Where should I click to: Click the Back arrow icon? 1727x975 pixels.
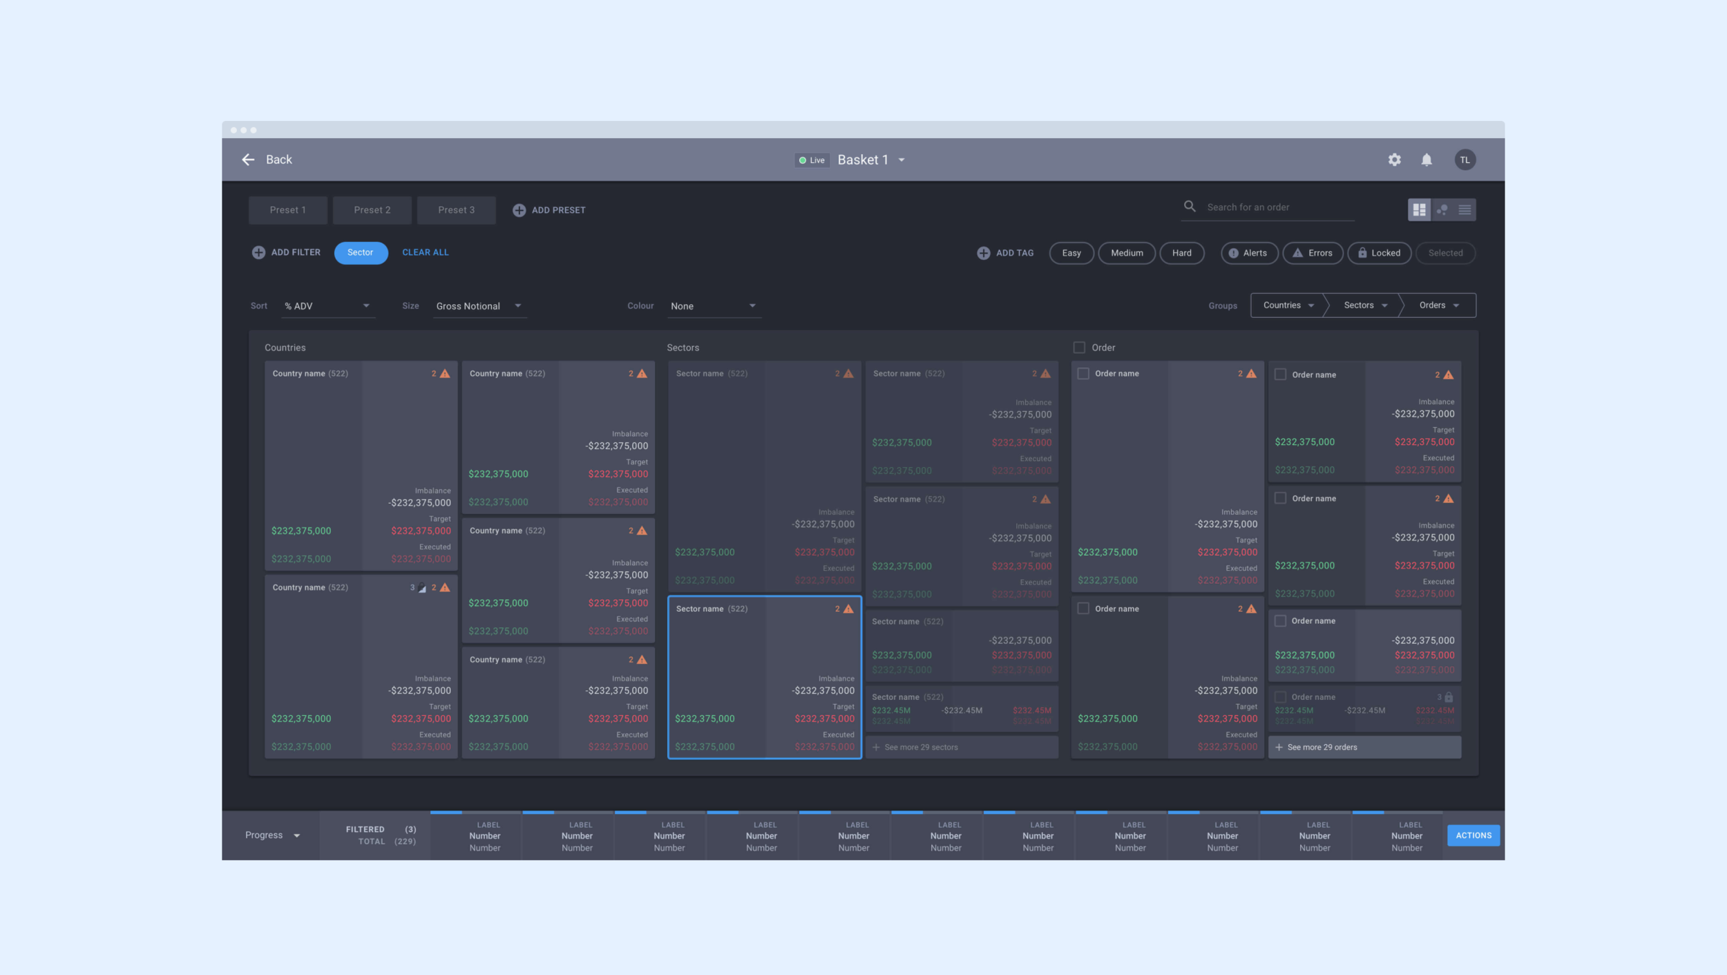249,160
